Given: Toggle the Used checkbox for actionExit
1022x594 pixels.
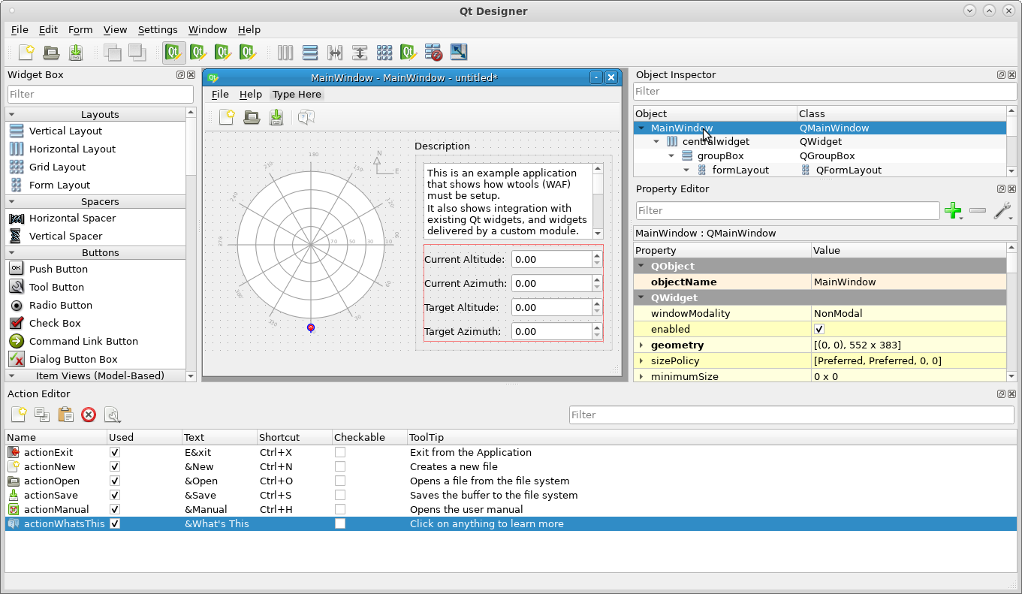Looking at the screenshot, I should (x=115, y=453).
